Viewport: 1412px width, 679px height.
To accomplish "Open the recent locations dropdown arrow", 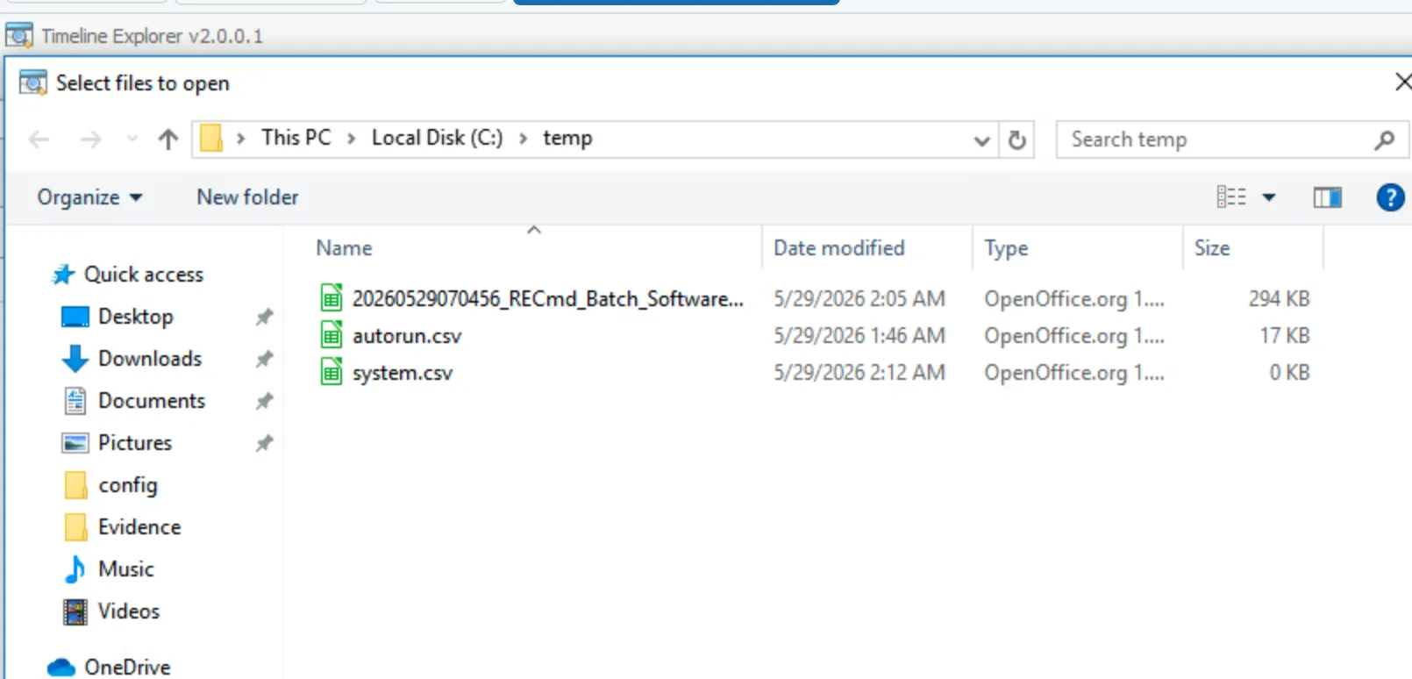I will (x=132, y=139).
